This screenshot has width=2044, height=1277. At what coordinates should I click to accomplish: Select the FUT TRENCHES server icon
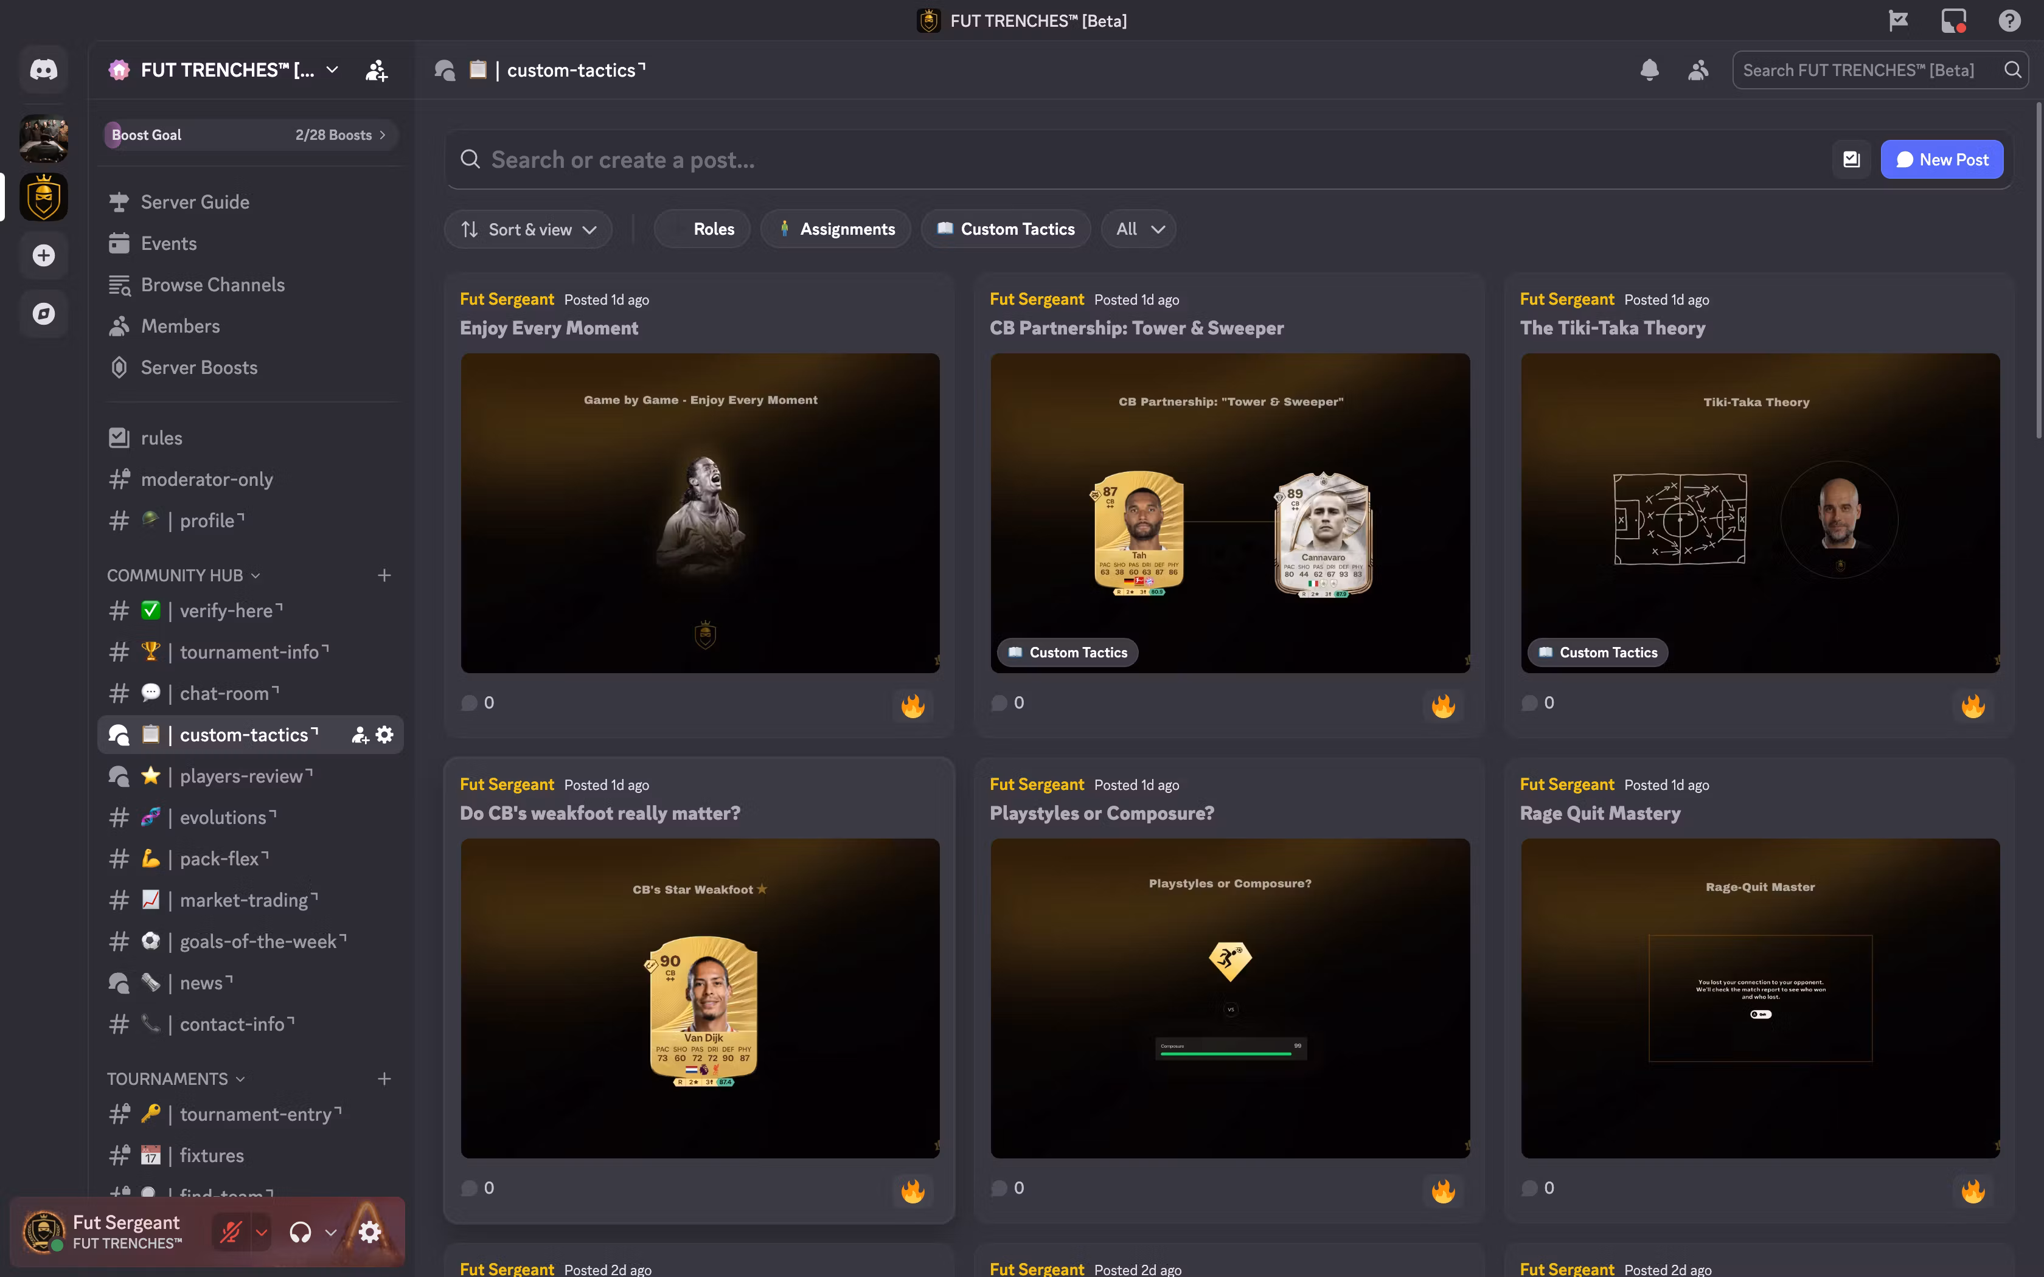pyautogui.click(x=44, y=198)
